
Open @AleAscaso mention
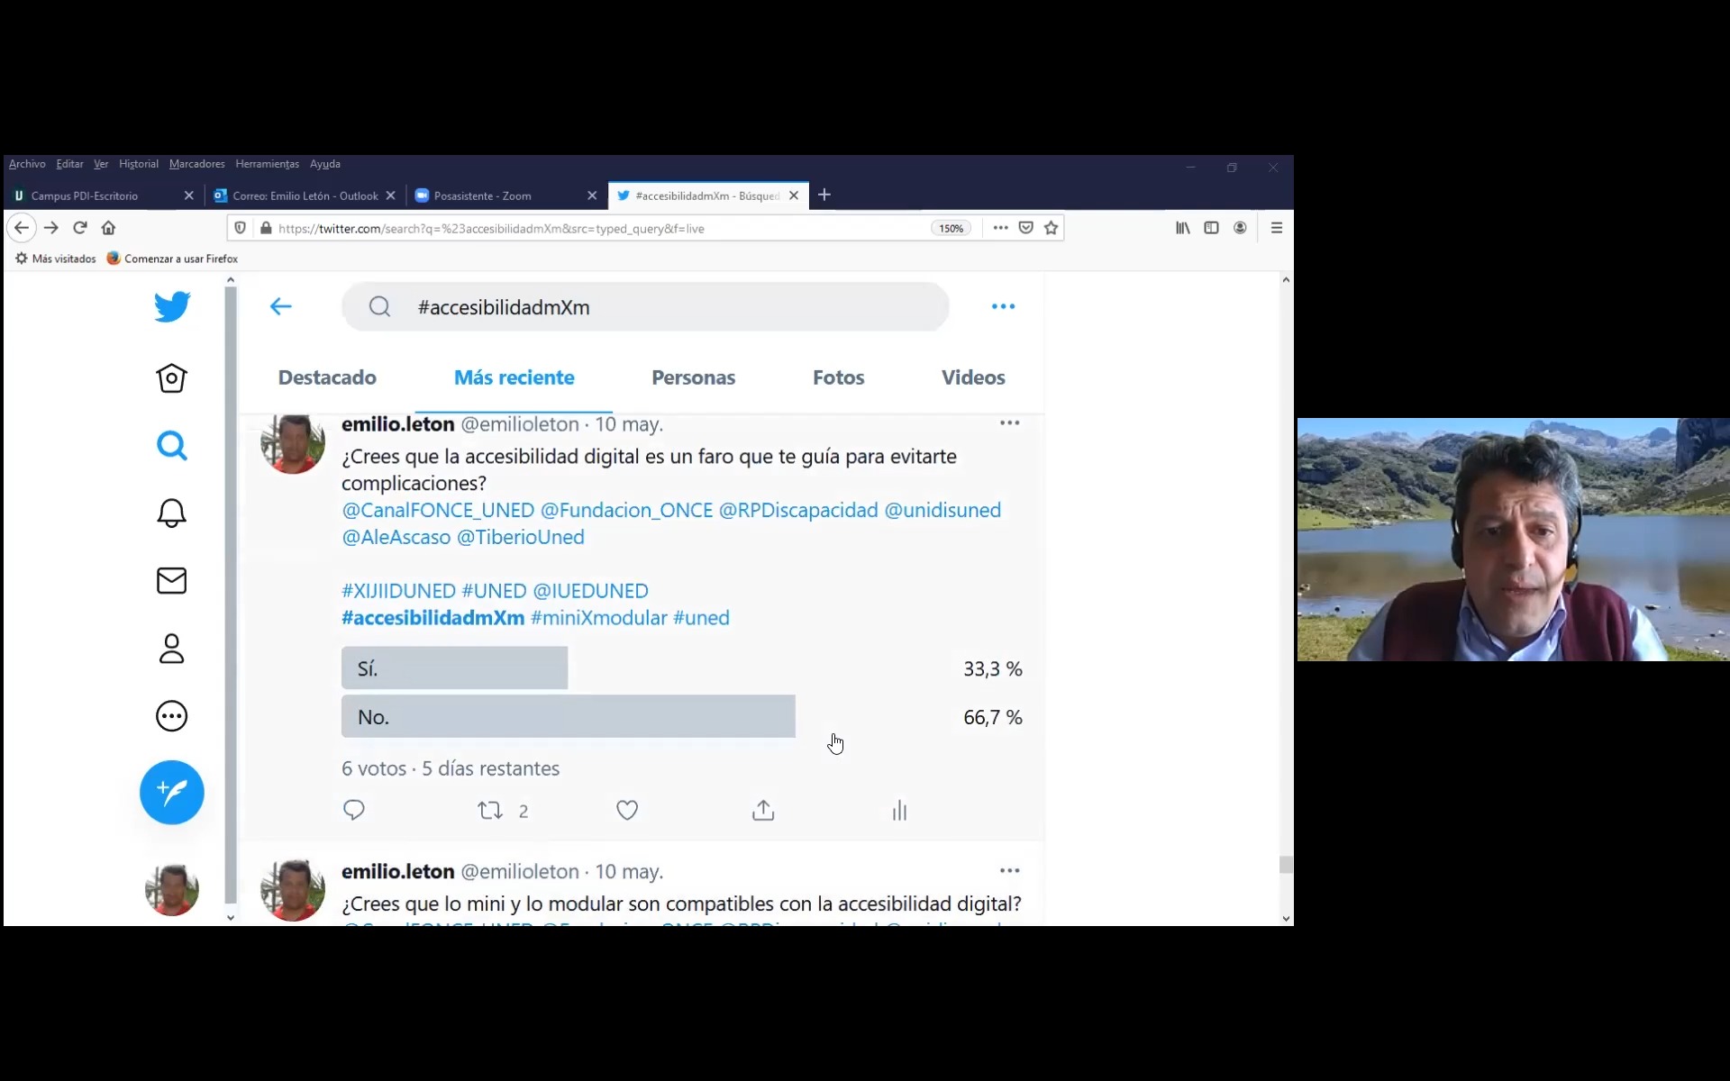point(396,537)
